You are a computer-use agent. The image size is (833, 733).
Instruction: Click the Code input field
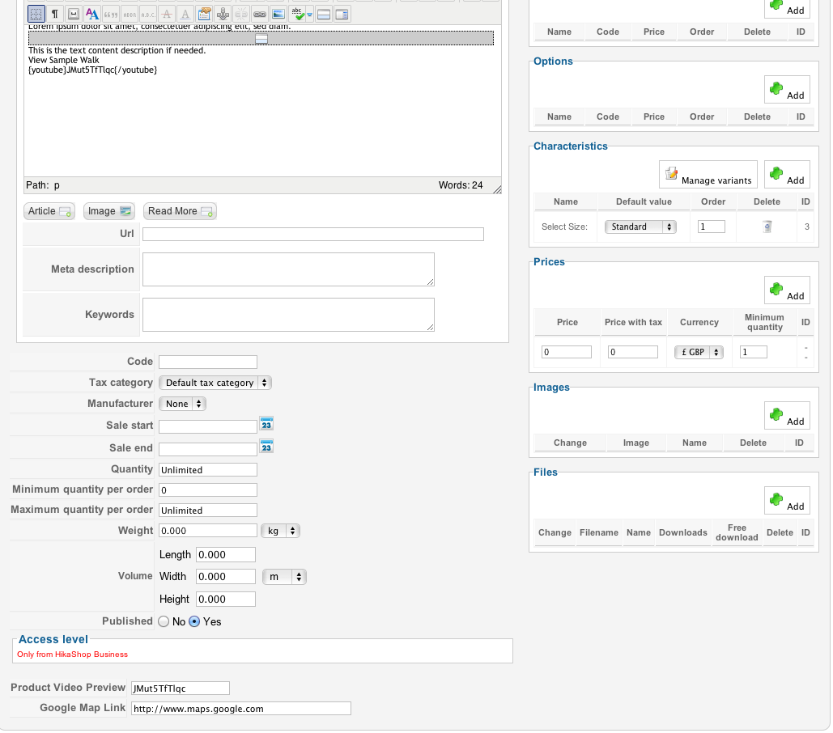[208, 362]
